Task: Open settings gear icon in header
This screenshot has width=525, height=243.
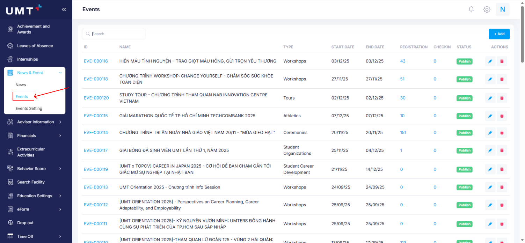Action: 487,9
